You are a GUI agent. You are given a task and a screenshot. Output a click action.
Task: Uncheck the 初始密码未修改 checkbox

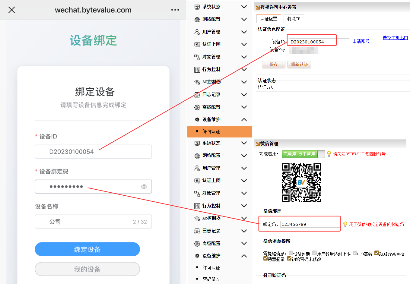pos(289,259)
